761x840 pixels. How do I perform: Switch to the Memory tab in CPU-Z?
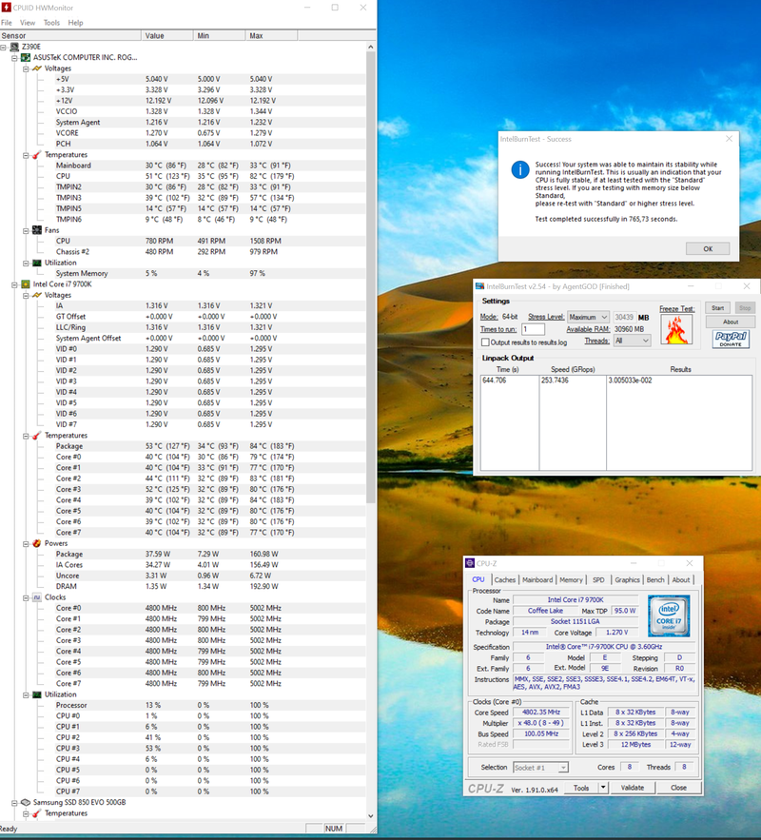[x=571, y=579]
